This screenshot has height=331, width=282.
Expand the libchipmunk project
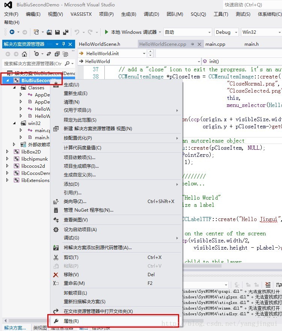pos(8,159)
